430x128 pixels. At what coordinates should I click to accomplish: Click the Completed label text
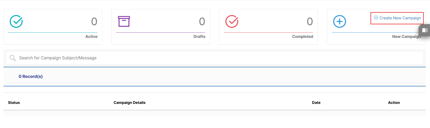click(303, 37)
